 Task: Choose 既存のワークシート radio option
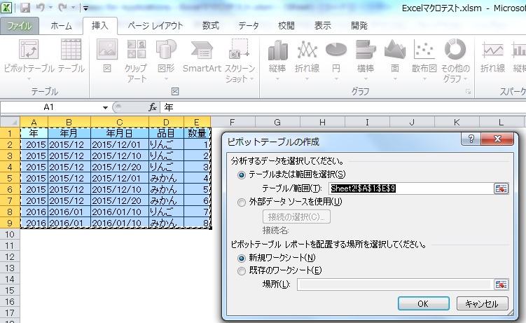(242, 270)
